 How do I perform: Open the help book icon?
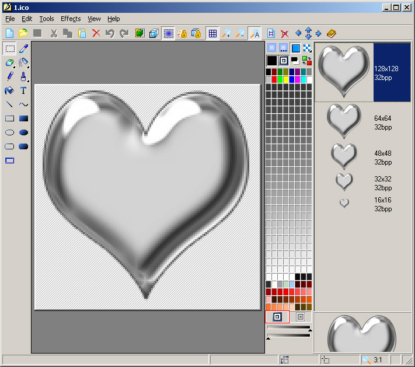332,33
